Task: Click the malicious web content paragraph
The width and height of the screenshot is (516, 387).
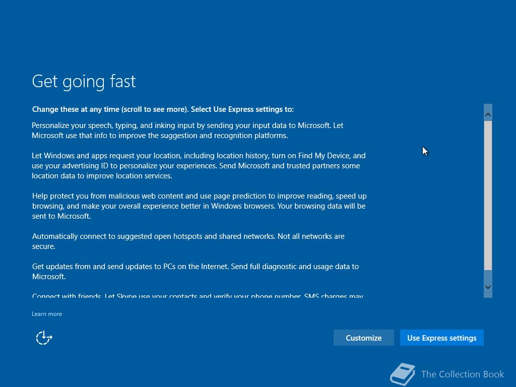Action: point(199,206)
